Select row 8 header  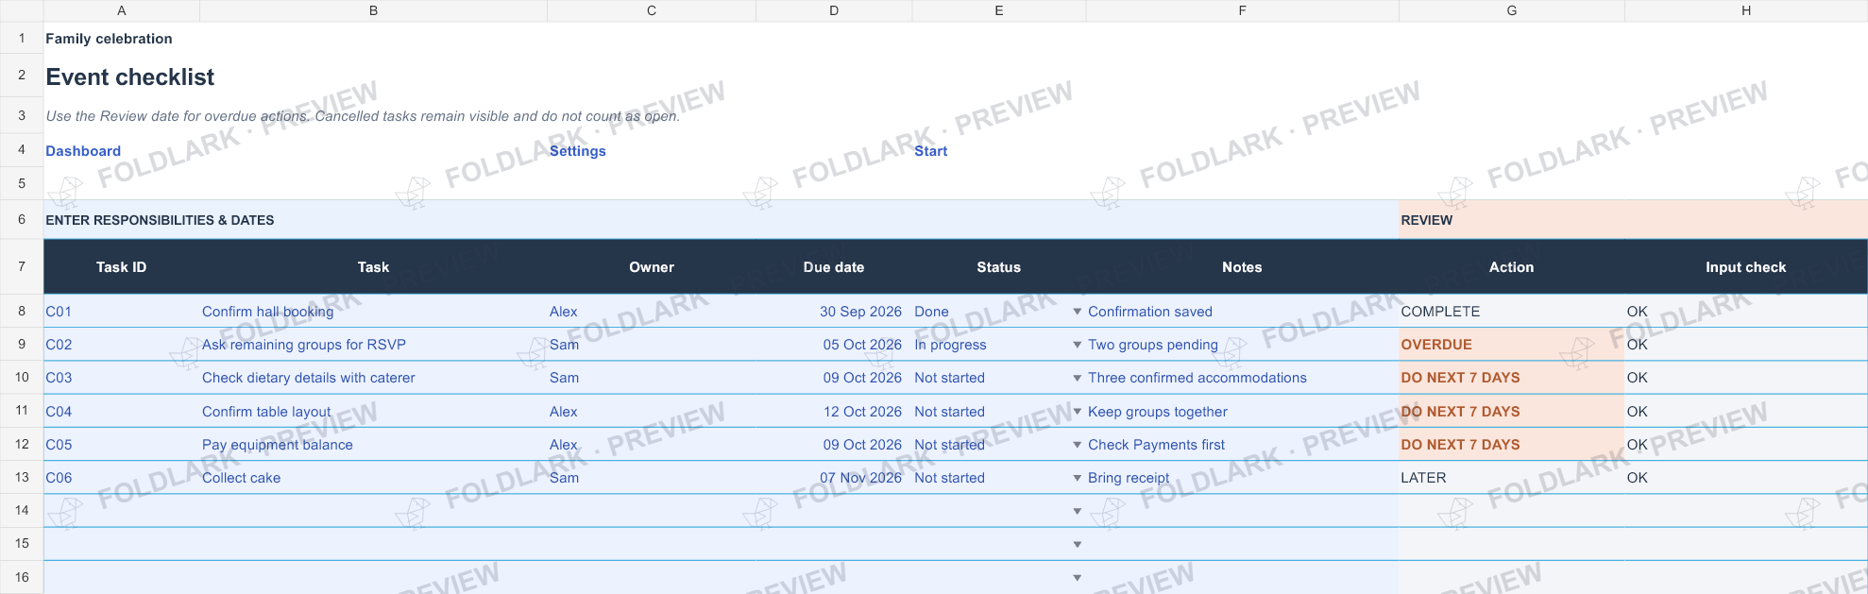(x=22, y=312)
